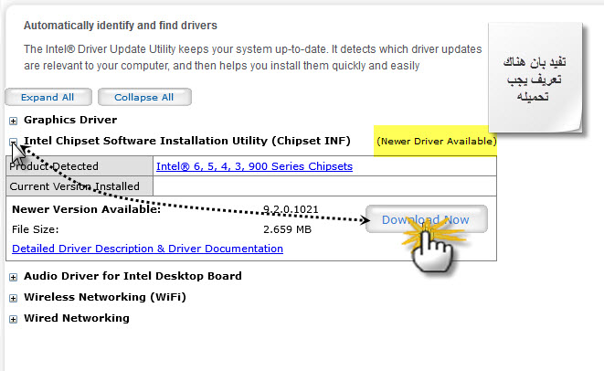Click the Expand All button

coord(48,97)
